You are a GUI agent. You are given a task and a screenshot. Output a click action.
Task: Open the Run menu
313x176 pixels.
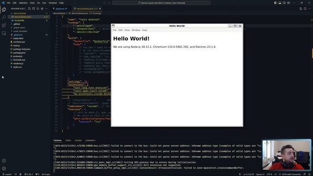click(x=45, y=3)
